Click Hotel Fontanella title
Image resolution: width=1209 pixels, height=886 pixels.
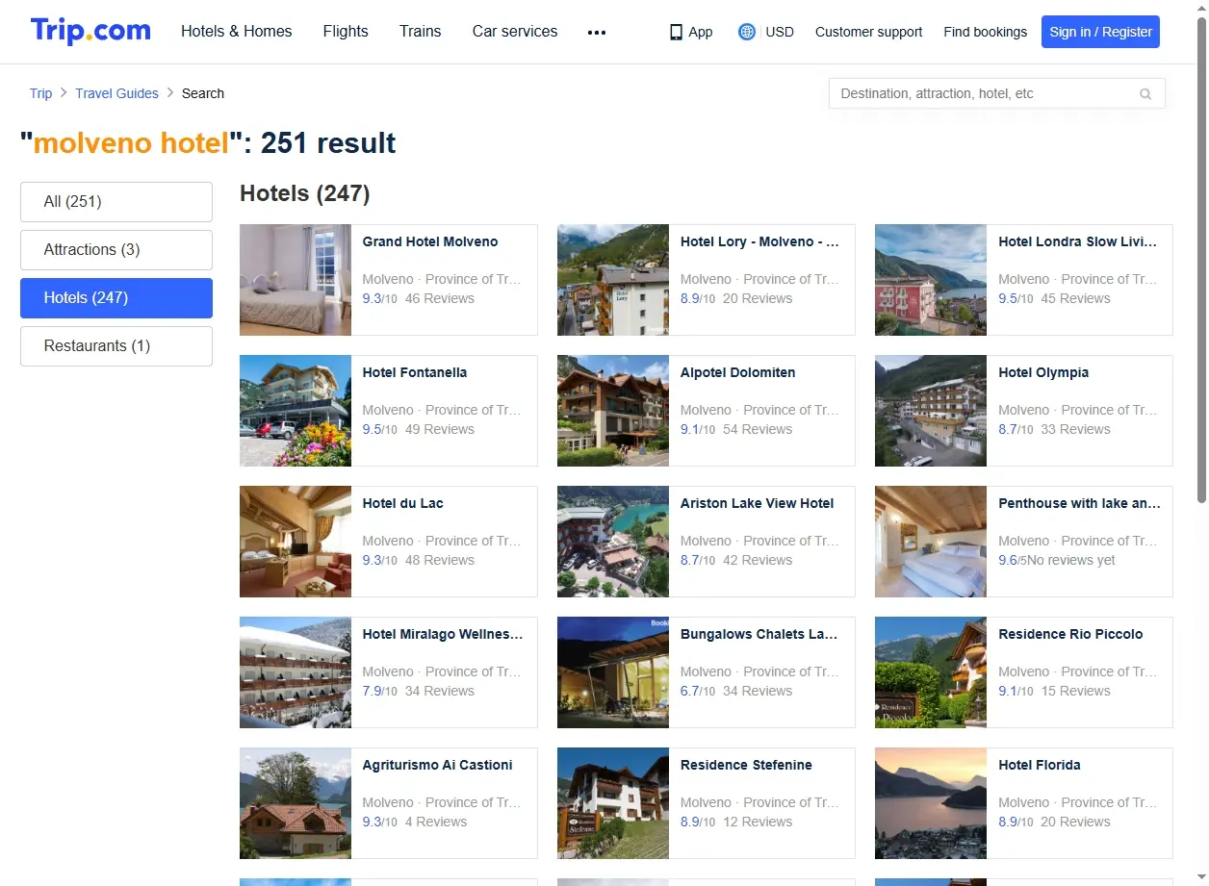coord(415,372)
